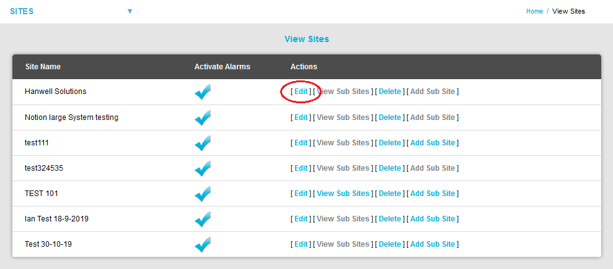613x269 pixels.
Task: Click the Site Name column header
Action: (43, 67)
